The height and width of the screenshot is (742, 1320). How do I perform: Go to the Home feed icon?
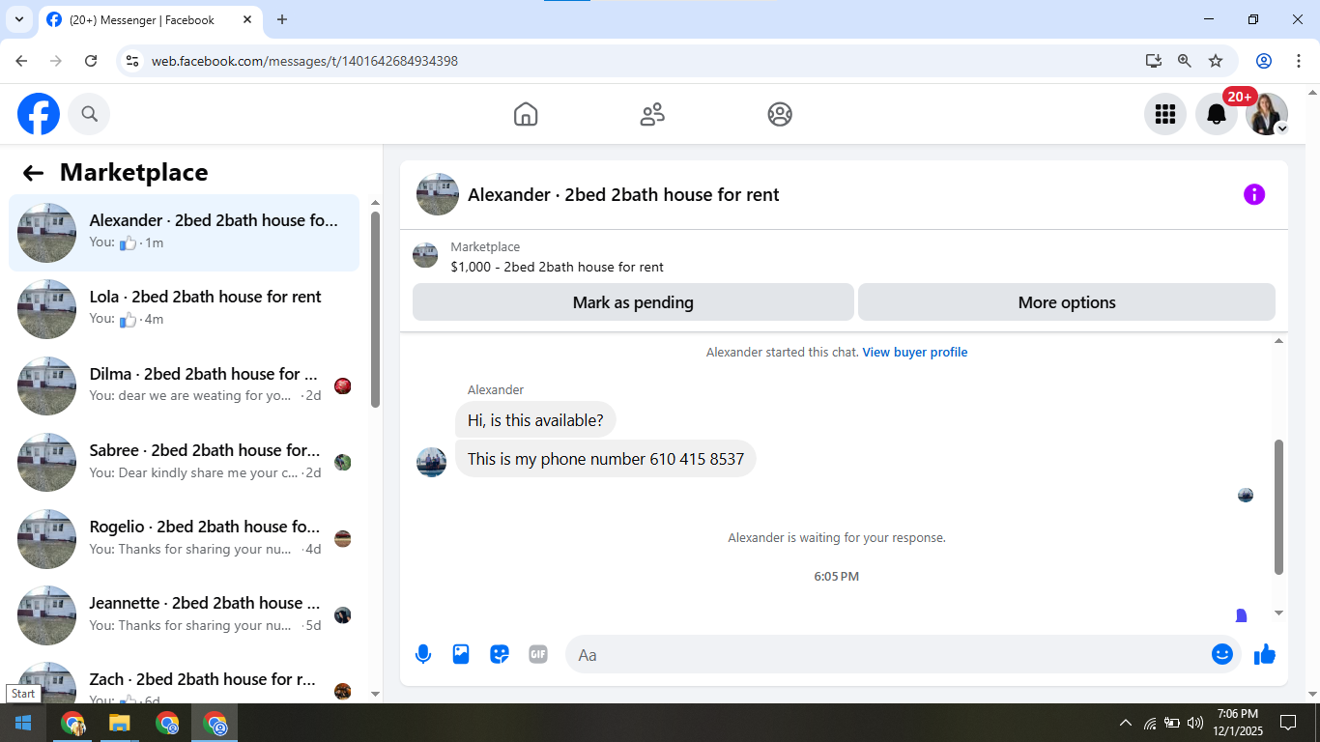point(526,114)
